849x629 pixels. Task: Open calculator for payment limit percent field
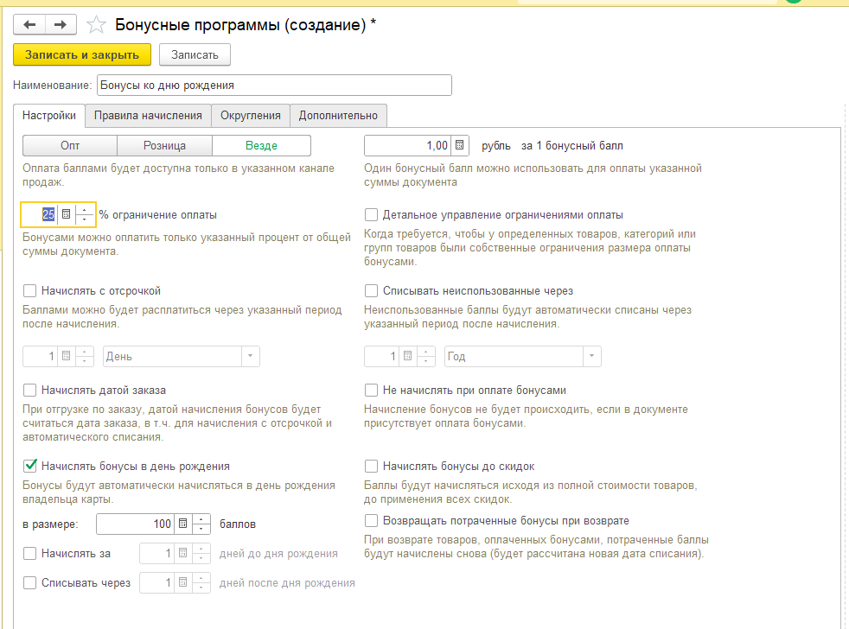66,214
